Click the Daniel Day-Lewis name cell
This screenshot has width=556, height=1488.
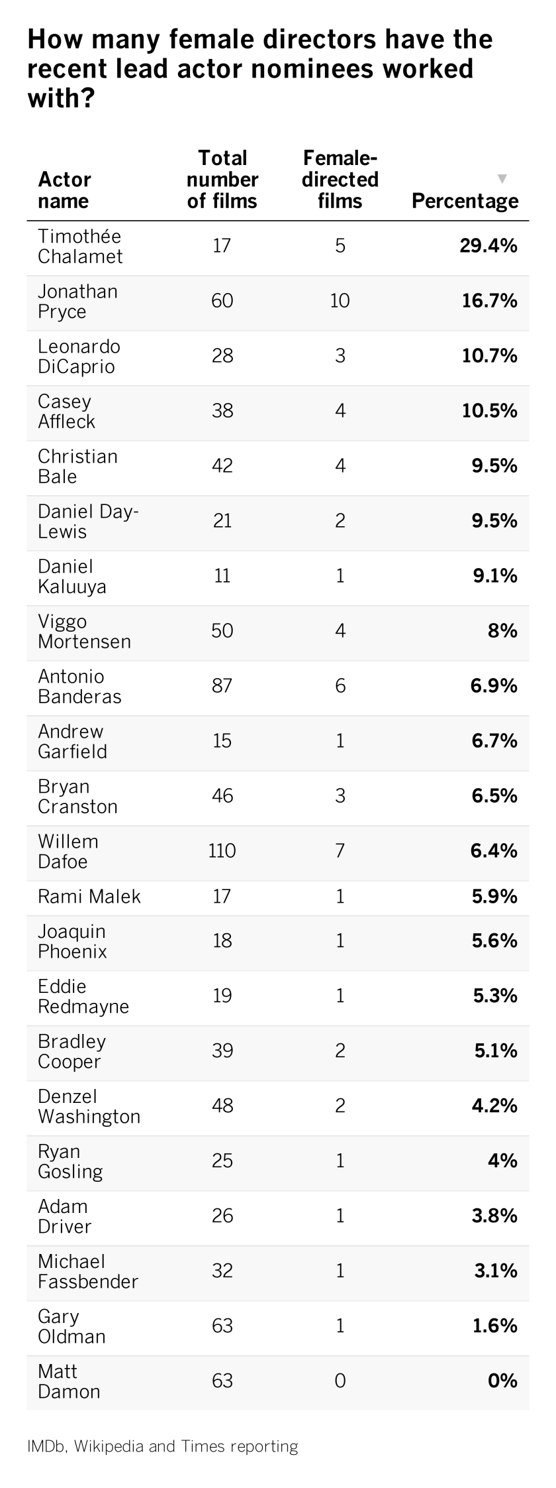[x=88, y=522]
